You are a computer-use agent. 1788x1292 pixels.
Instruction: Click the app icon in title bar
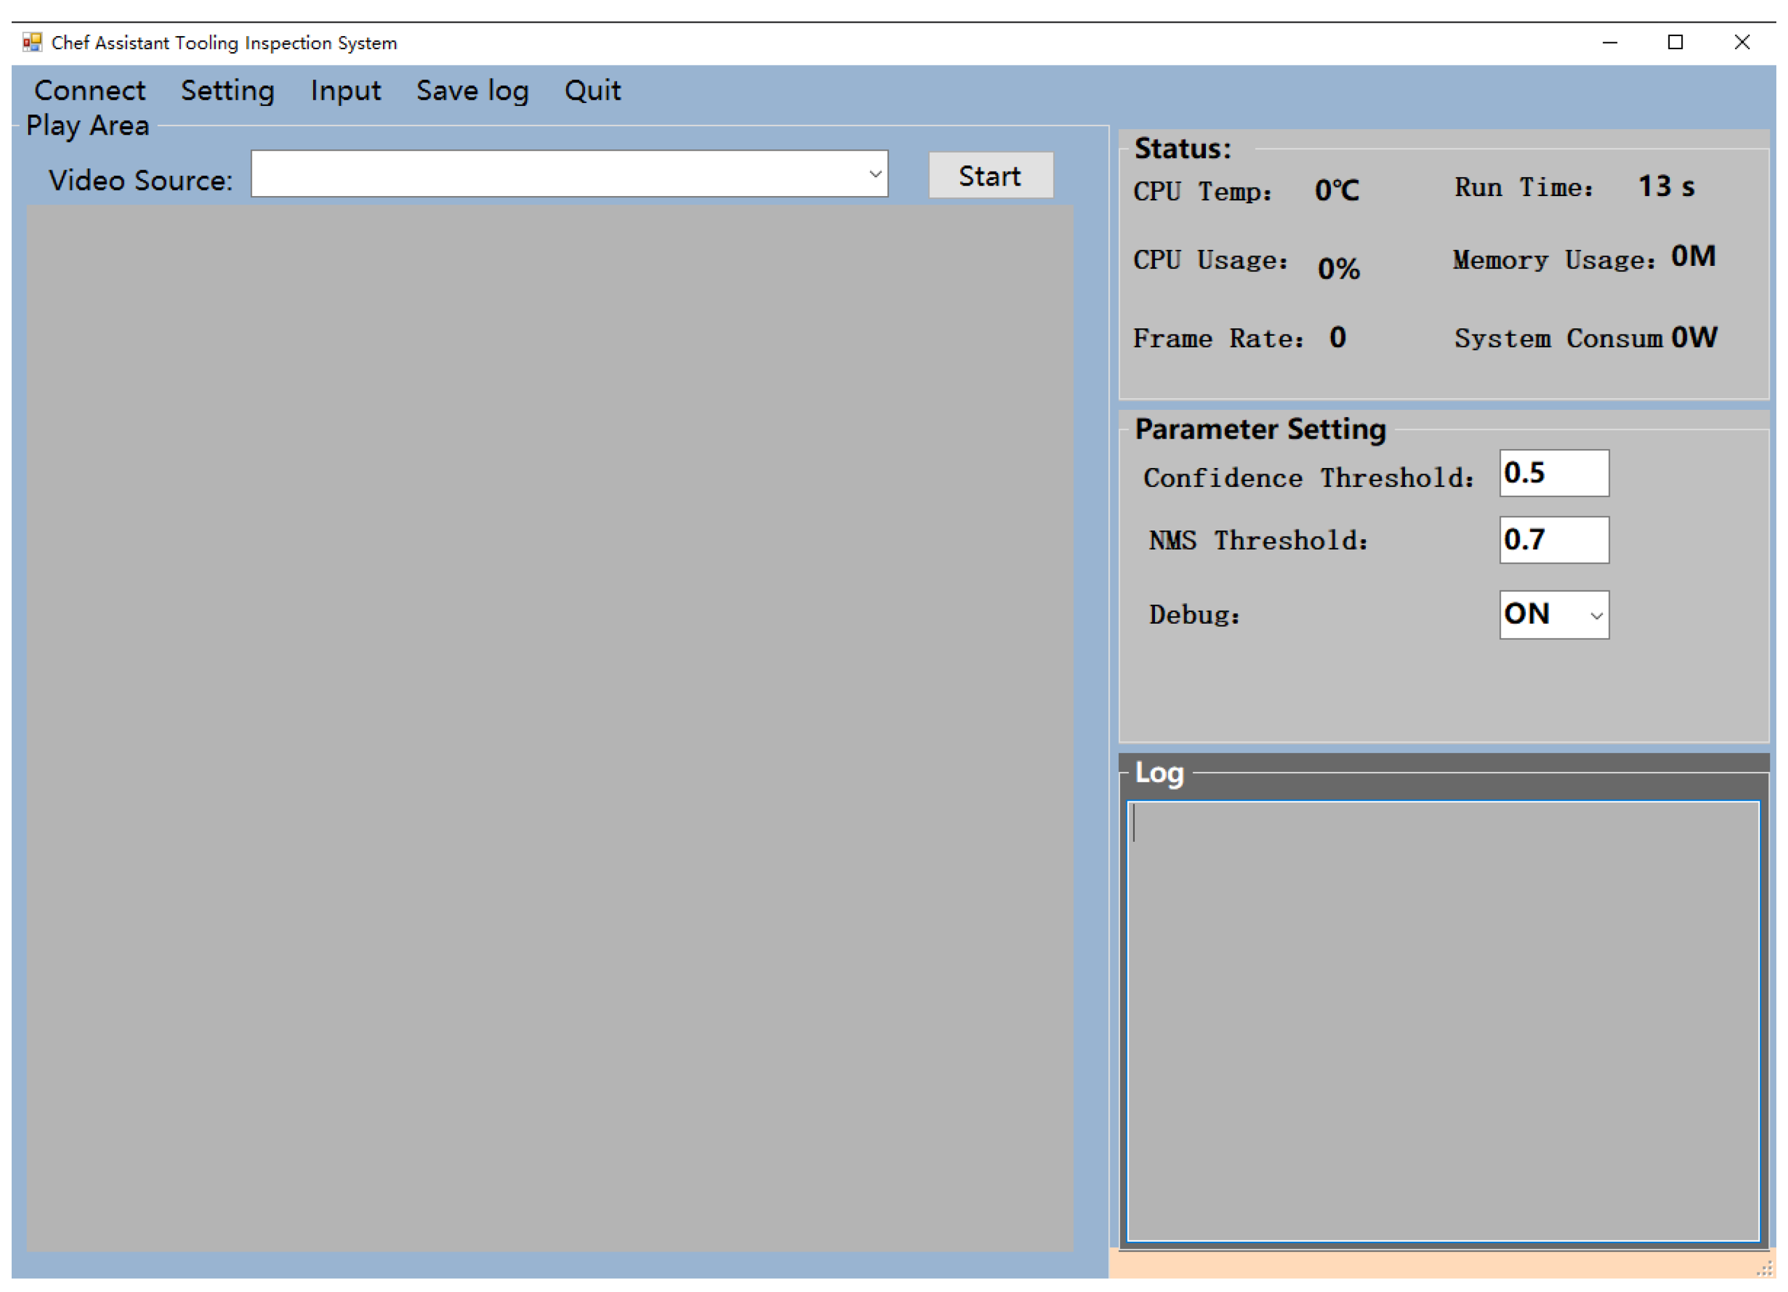pos(32,42)
